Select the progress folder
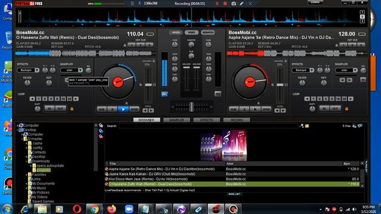This screenshot has height=214, width=381. point(43,170)
